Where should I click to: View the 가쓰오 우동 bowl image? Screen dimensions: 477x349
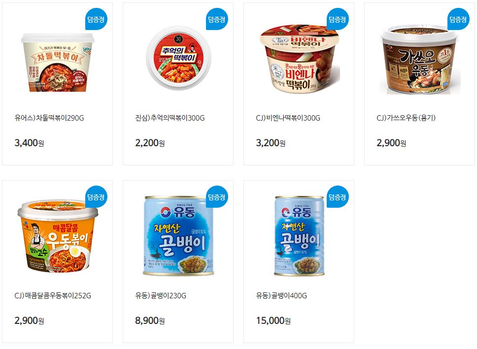point(420,60)
